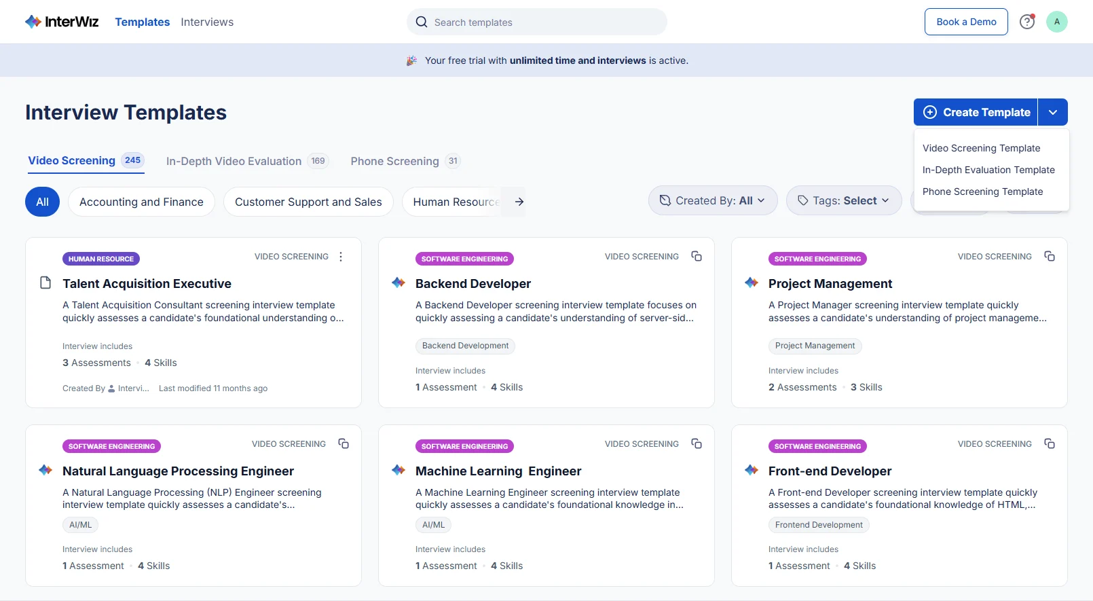Go to the Interviews nav tab
The image size is (1093, 601).
(x=207, y=22)
